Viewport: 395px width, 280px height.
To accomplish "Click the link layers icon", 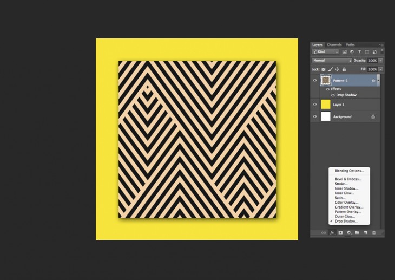I will point(324,232).
